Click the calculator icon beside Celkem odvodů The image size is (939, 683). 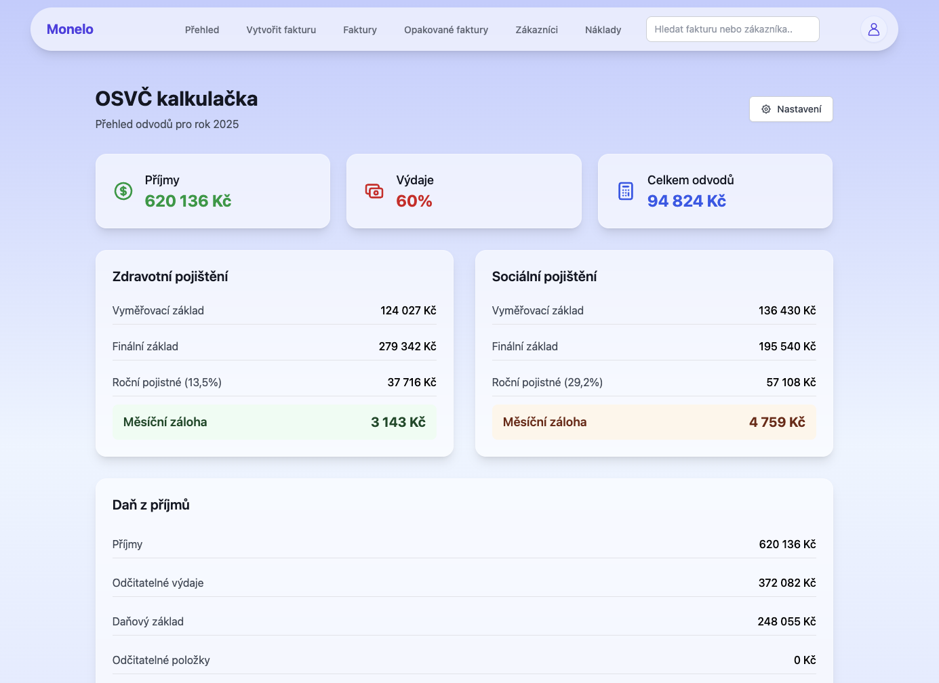[x=624, y=190]
